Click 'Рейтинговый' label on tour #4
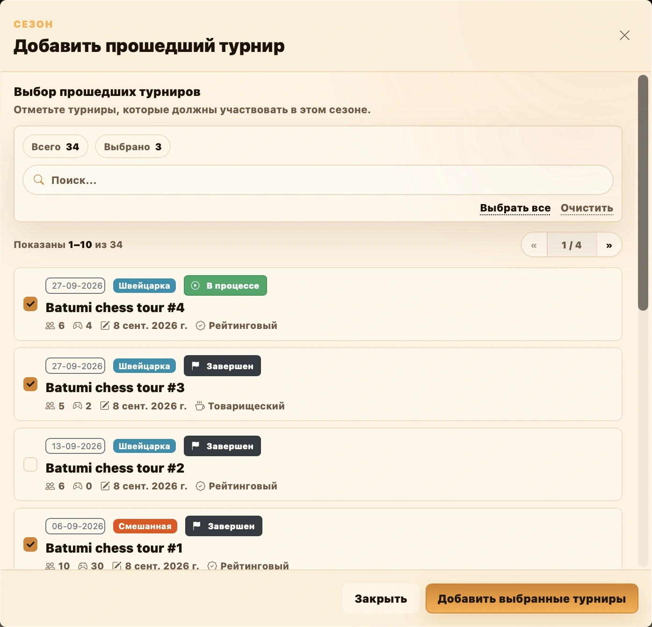 [243, 326]
